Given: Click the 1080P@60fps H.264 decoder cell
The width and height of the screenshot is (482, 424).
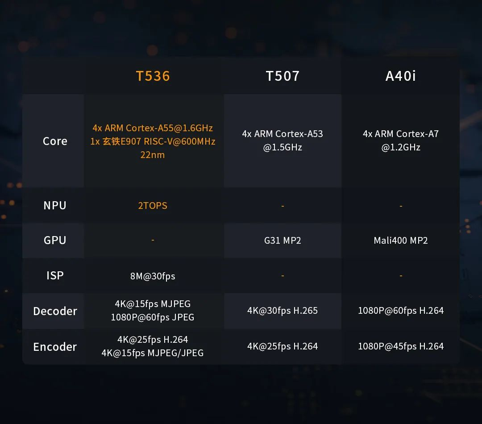Looking at the screenshot, I should coord(400,311).
